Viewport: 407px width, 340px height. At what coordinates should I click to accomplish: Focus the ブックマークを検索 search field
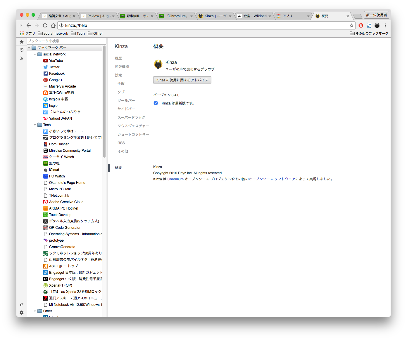tap(66, 41)
